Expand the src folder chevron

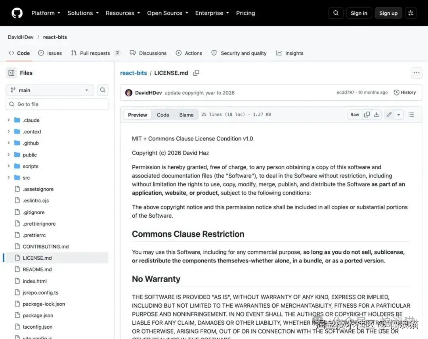(8, 178)
